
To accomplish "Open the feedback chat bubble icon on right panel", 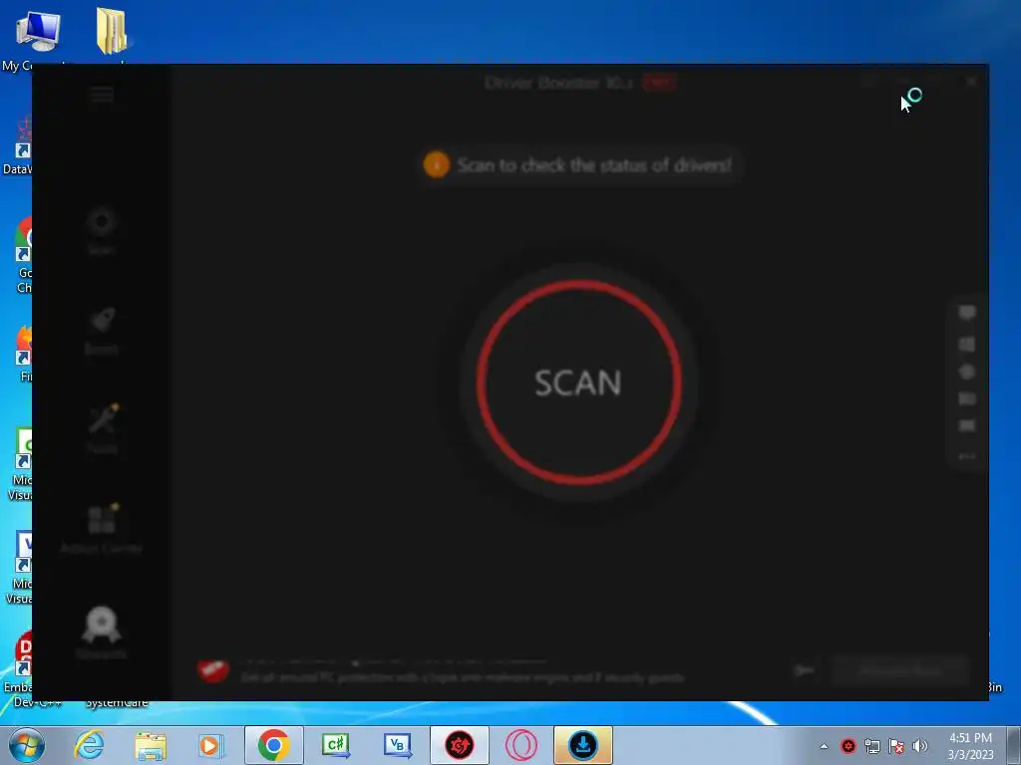I will coord(967,313).
